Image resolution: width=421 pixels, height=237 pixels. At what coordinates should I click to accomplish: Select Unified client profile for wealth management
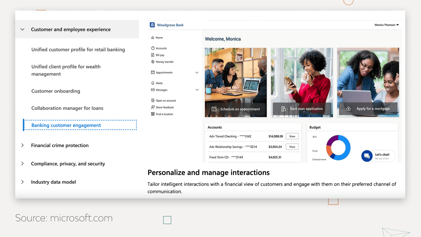click(66, 70)
